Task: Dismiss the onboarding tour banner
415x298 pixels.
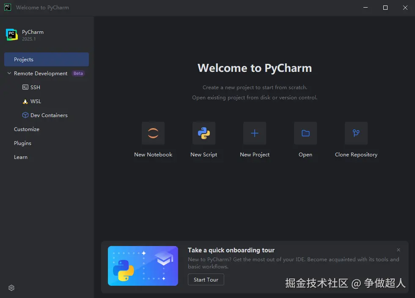Action: coord(399,250)
